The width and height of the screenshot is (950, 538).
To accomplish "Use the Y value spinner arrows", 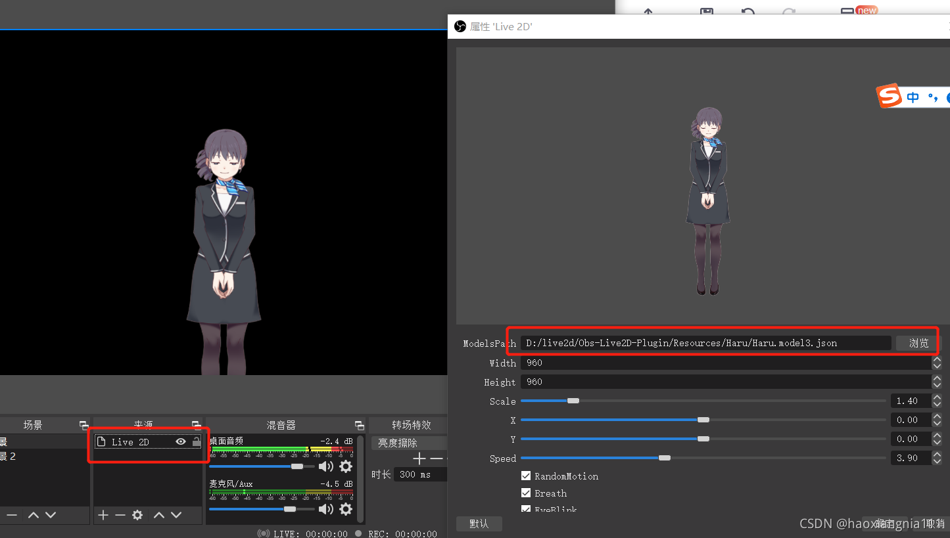I will click(x=937, y=439).
